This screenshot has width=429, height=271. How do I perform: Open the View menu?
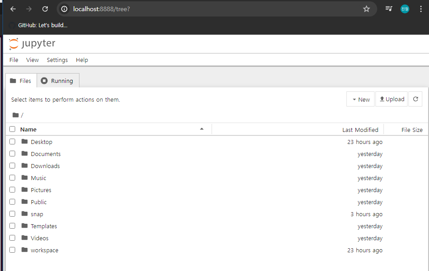[x=32, y=60]
